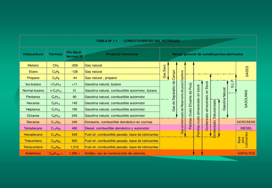Click the i-C4H10 formula cell
Image resolution: width=272 pixels, height=188 pixels.
(56, 84)
